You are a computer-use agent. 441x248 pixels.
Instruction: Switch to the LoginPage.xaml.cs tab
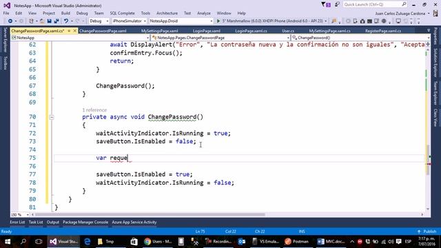click(x=251, y=31)
